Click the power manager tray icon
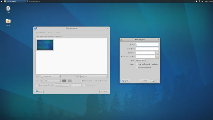Image resolution: width=213 pixels, height=120 pixels. [x=199, y=1]
